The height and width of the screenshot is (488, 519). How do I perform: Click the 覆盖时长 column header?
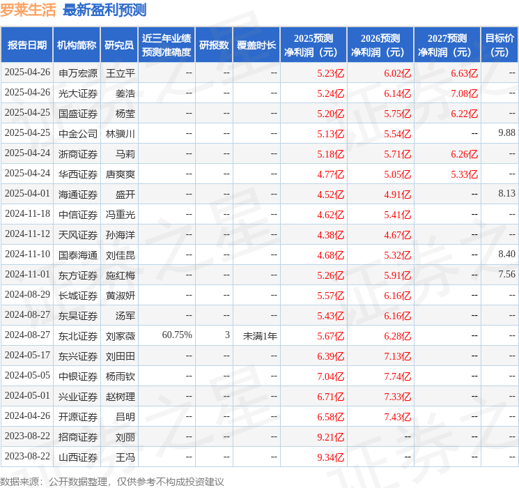click(x=256, y=45)
